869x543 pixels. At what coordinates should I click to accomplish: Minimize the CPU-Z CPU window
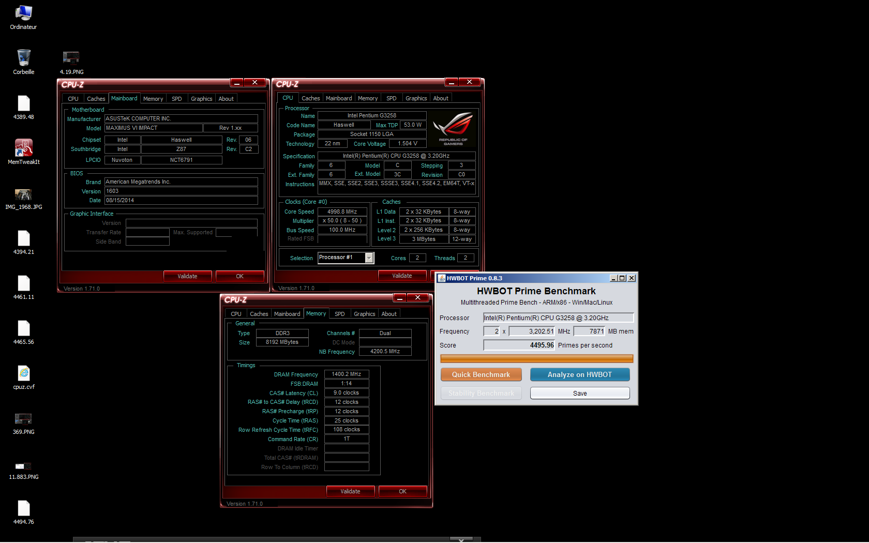pyautogui.click(x=452, y=82)
